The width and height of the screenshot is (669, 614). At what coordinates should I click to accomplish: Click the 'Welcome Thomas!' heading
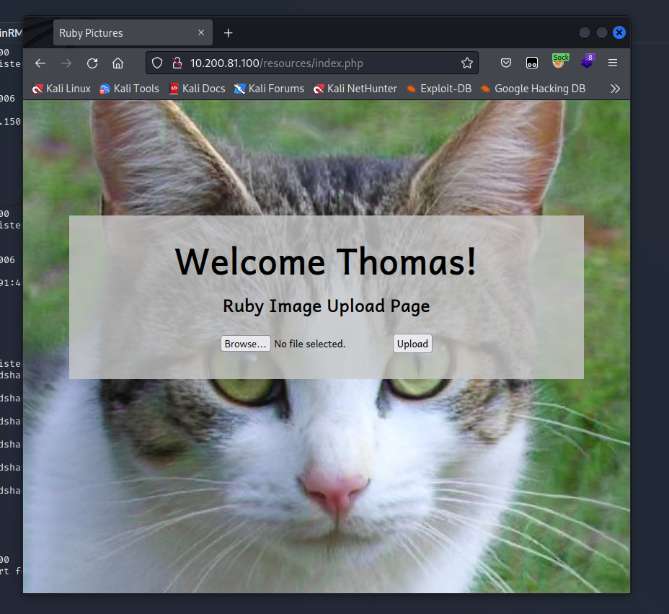(326, 262)
